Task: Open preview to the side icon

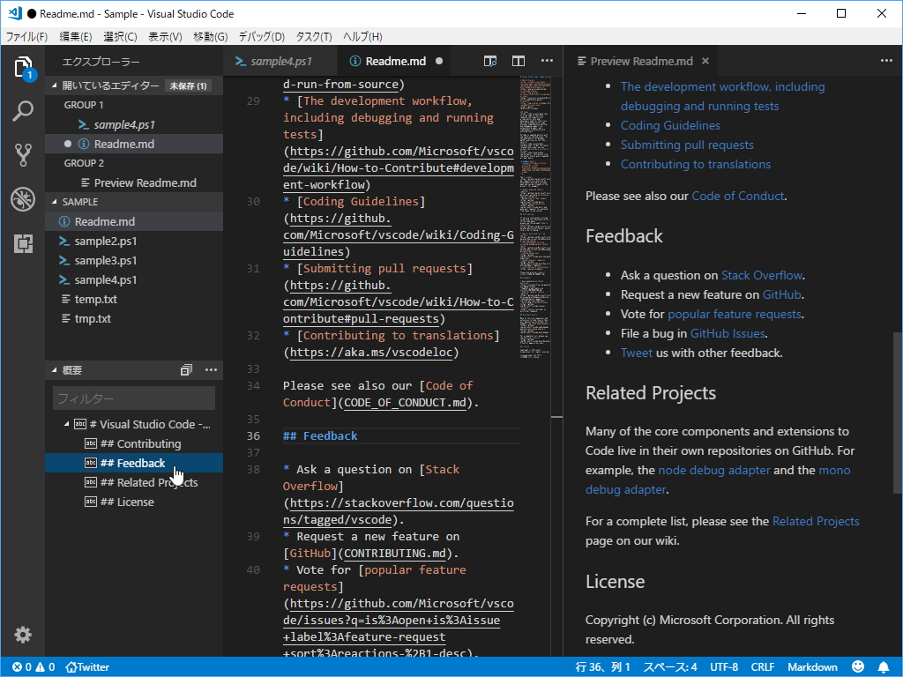Action: point(490,61)
